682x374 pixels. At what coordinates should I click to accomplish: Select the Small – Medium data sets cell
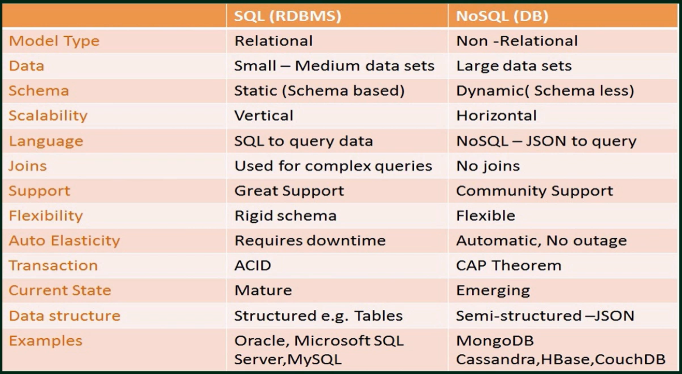pyautogui.click(x=334, y=66)
